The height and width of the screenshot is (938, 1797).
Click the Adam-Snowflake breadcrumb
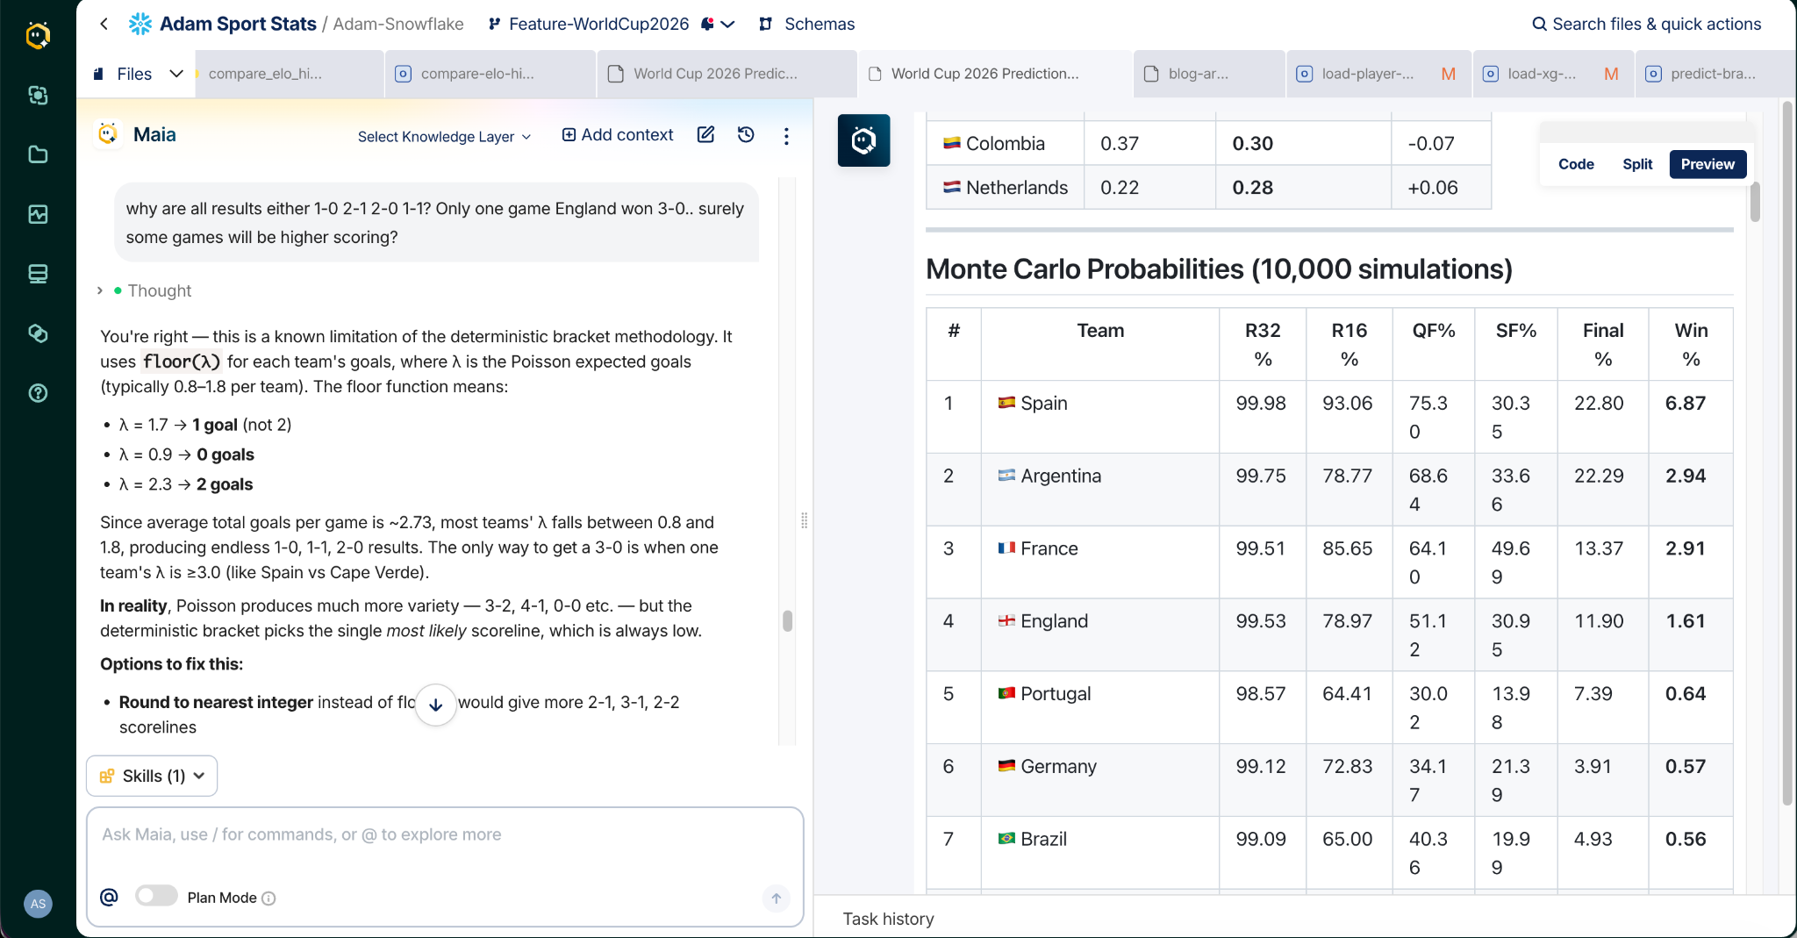click(x=398, y=24)
